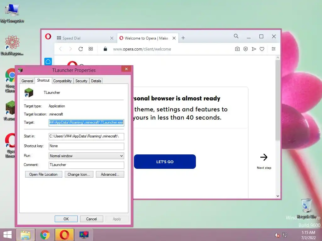This screenshot has width=322, height=241.
Task: Click the network tray icon
Action: (x=285, y=235)
